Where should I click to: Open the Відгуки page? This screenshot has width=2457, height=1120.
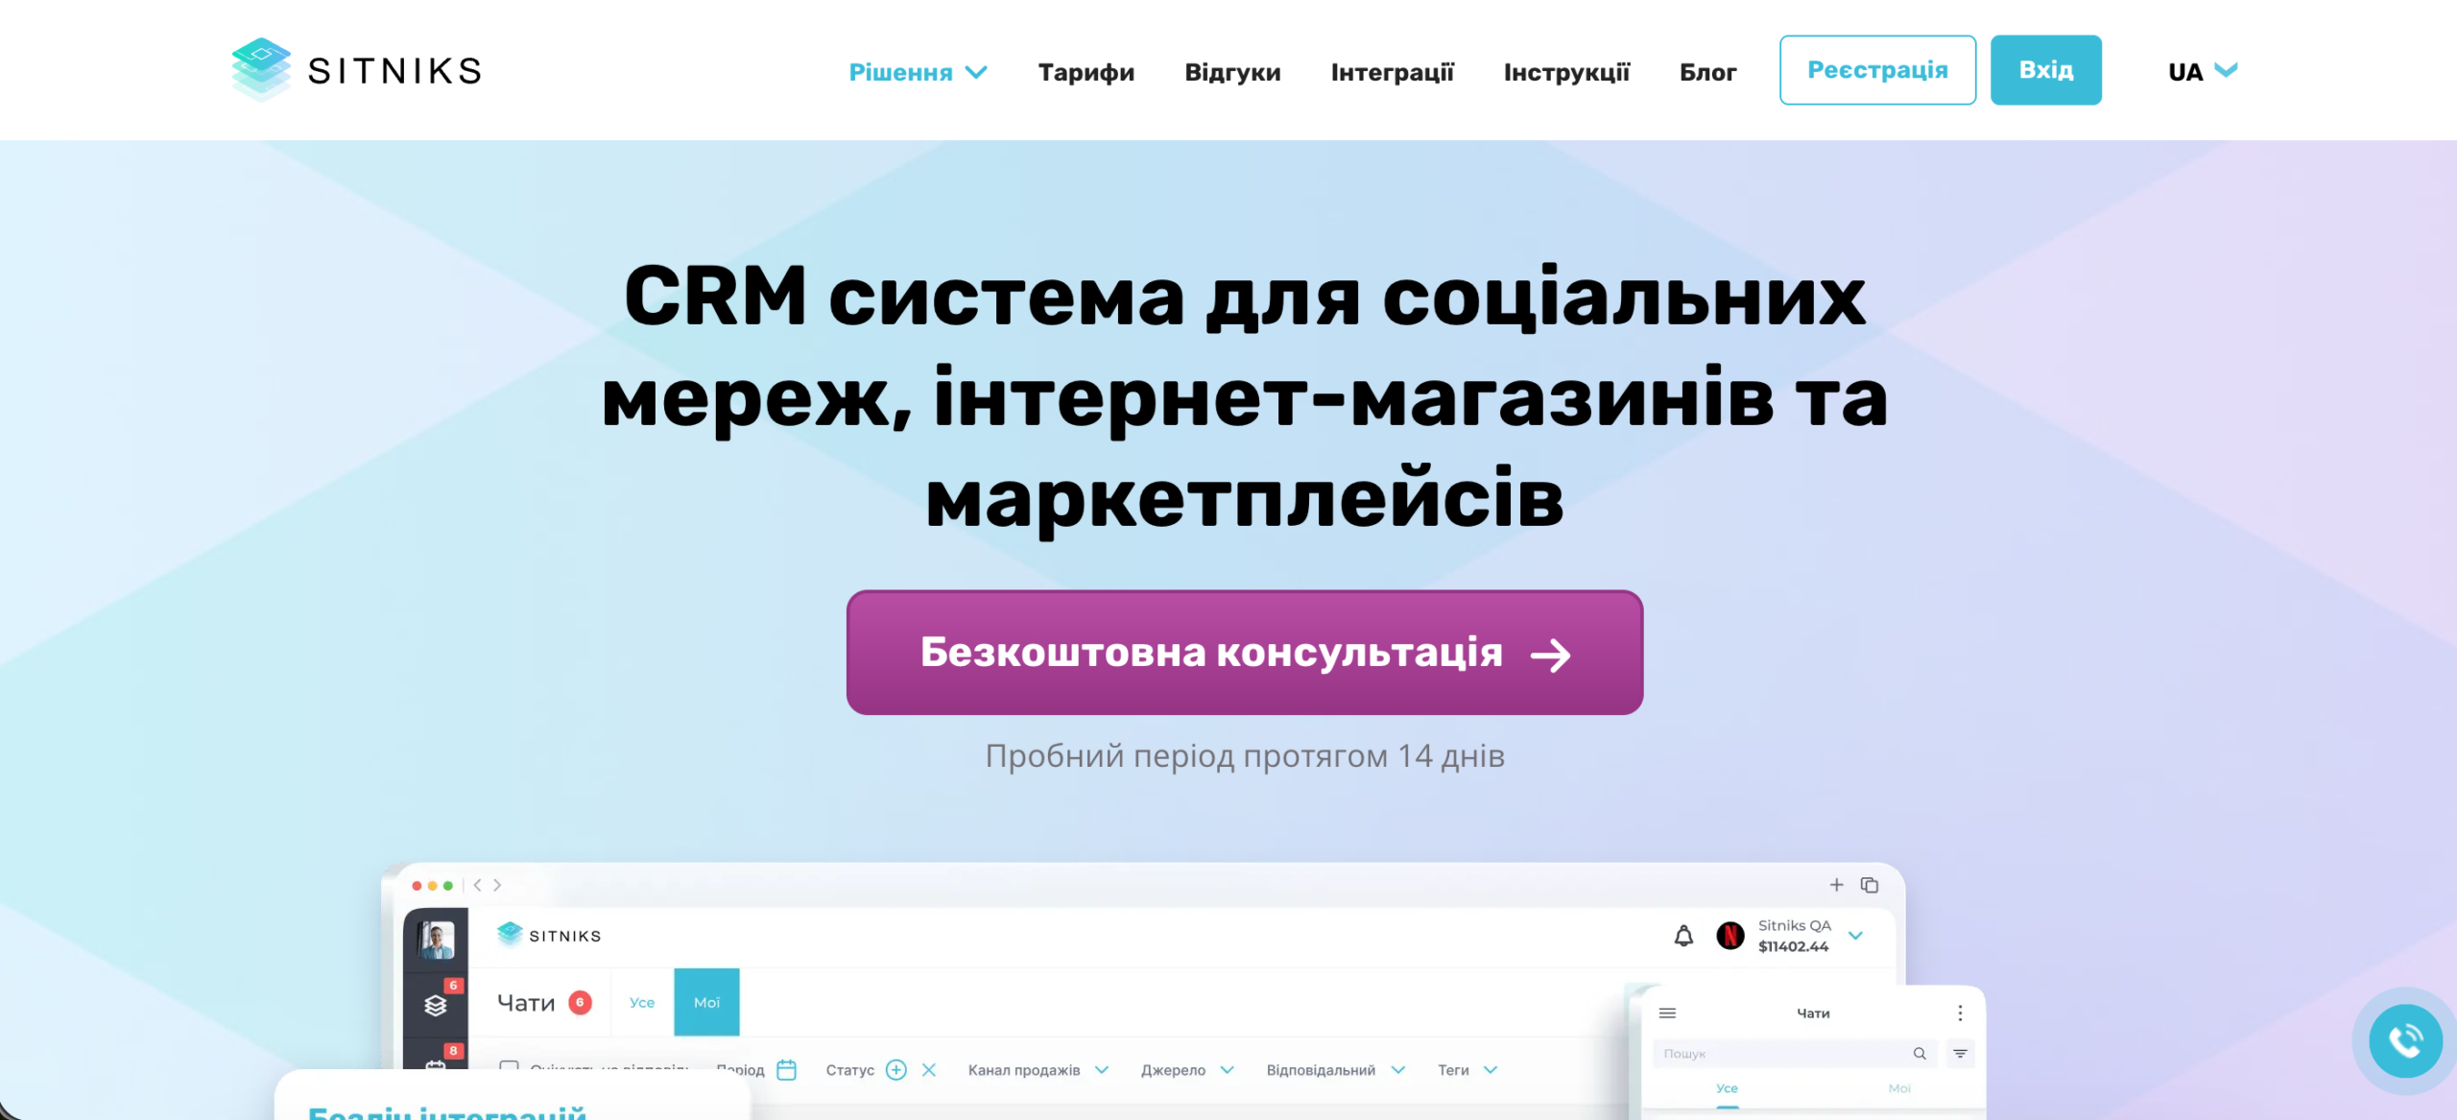click(x=1232, y=72)
